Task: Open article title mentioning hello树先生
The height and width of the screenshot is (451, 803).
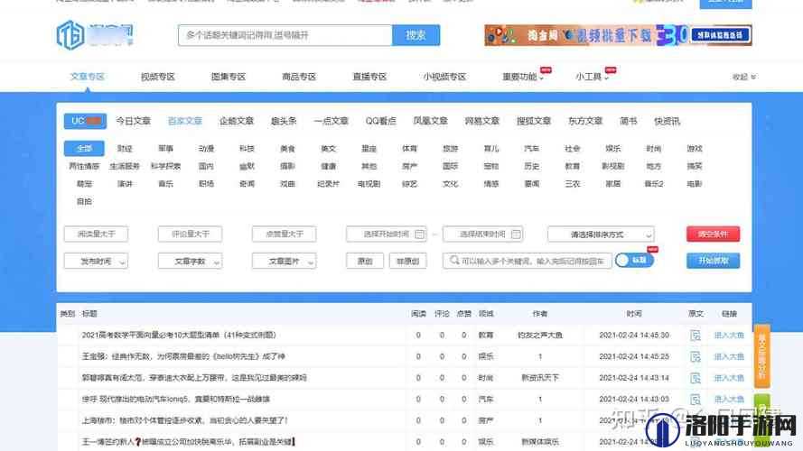Action: point(183,356)
